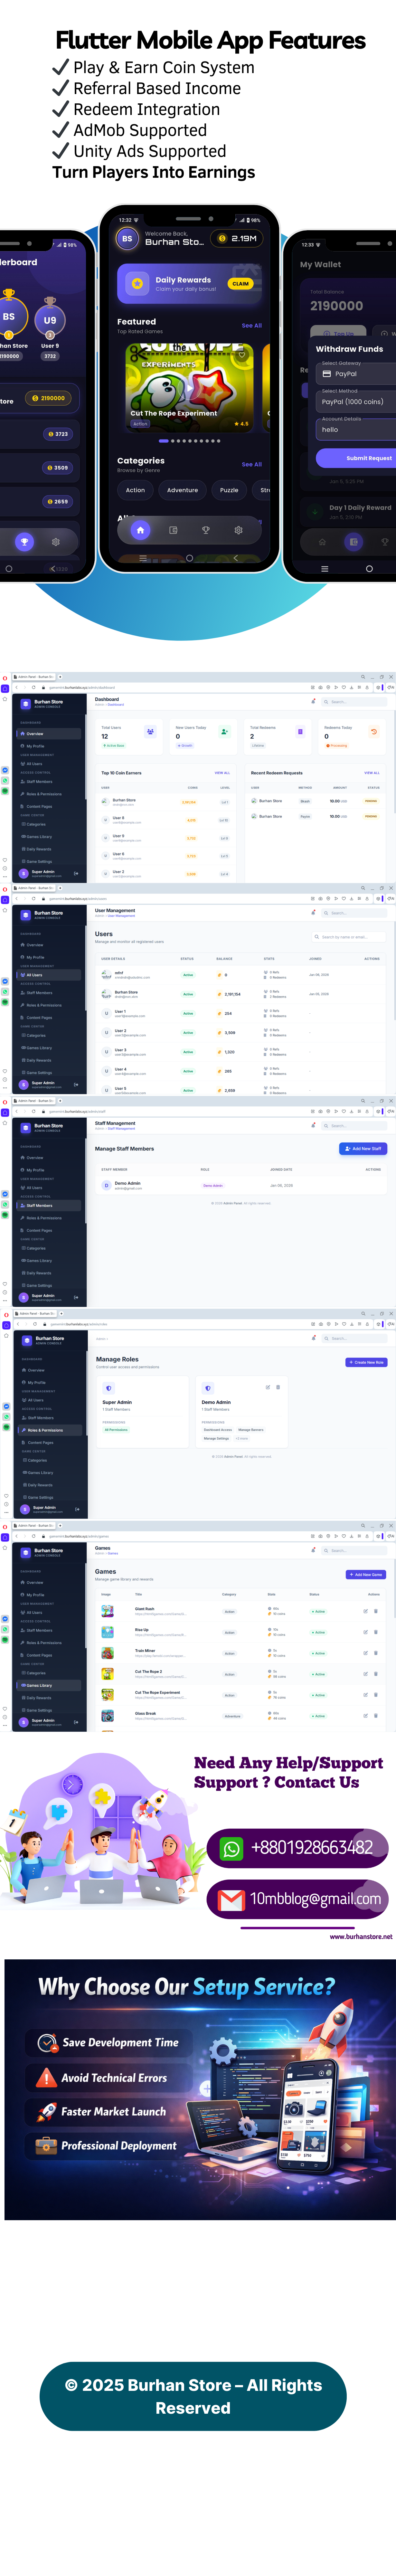Image resolution: width=396 pixels, height=2576 pixels.
Task: Tap the settings gear in center phone navigation
Action: tap(238, 530)
